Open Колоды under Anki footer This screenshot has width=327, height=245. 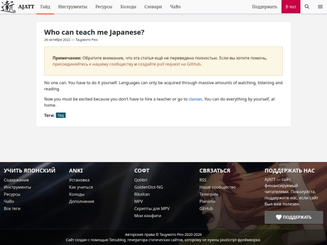click(76, 194)
